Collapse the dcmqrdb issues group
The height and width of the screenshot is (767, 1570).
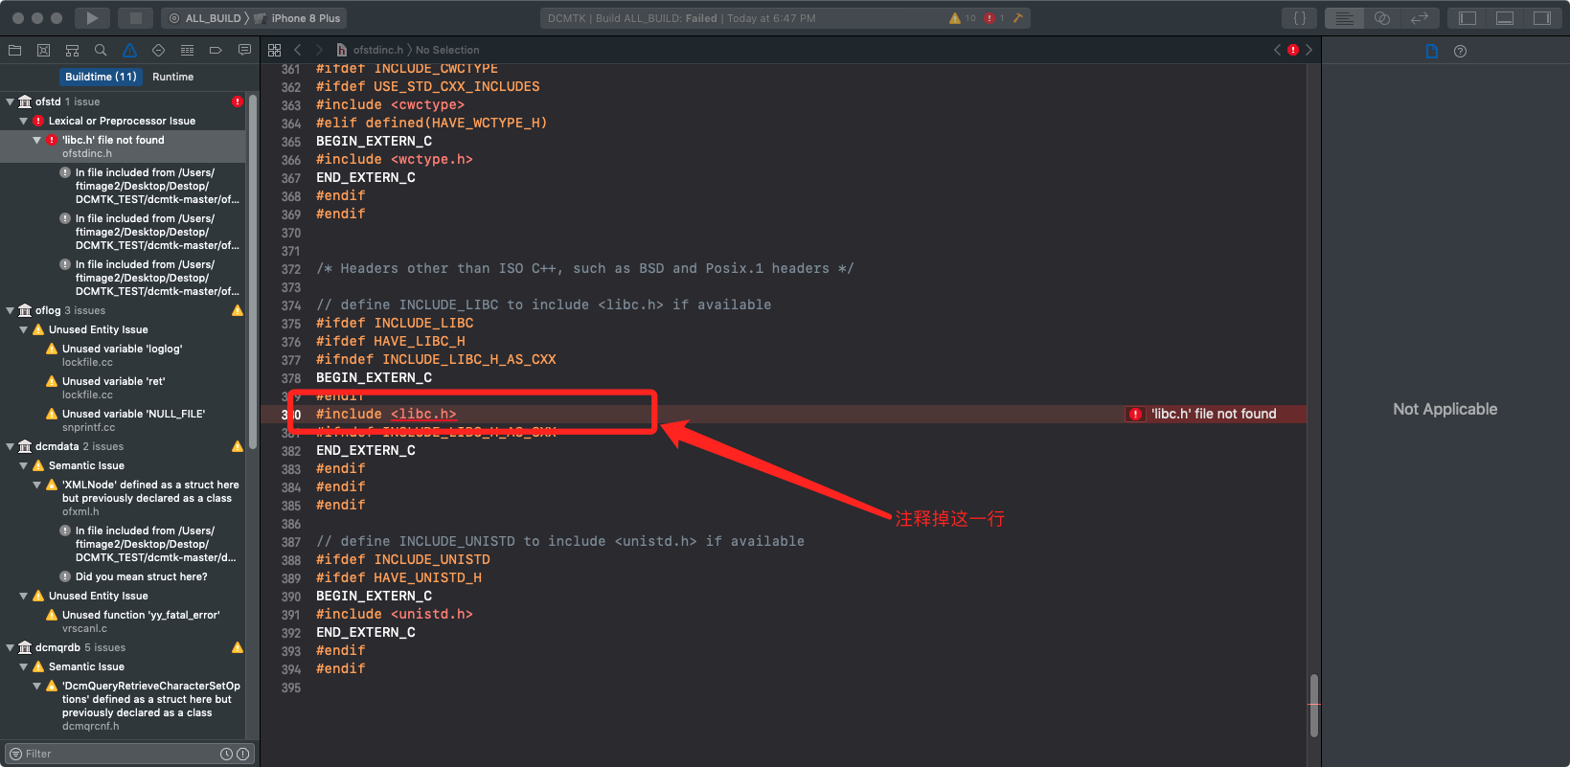(11, 647)
